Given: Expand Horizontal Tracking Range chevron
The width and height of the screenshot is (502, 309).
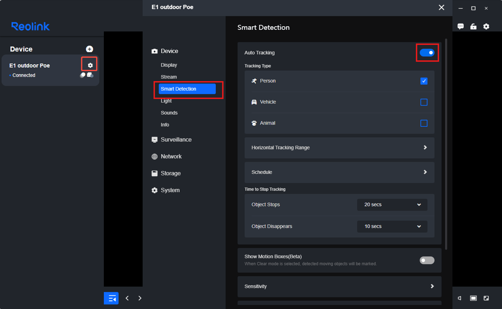Looking at the screenshot, I should 425,148.
